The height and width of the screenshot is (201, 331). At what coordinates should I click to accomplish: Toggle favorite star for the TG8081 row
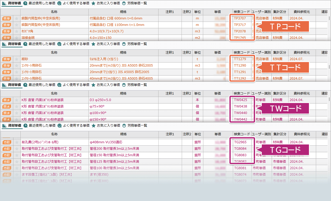click(x=17, y=168)
